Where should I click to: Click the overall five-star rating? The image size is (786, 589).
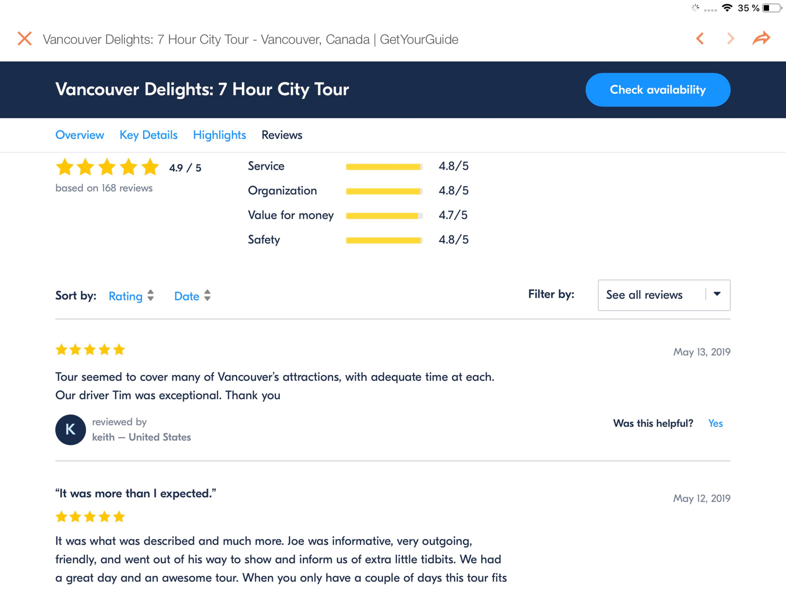107,167
